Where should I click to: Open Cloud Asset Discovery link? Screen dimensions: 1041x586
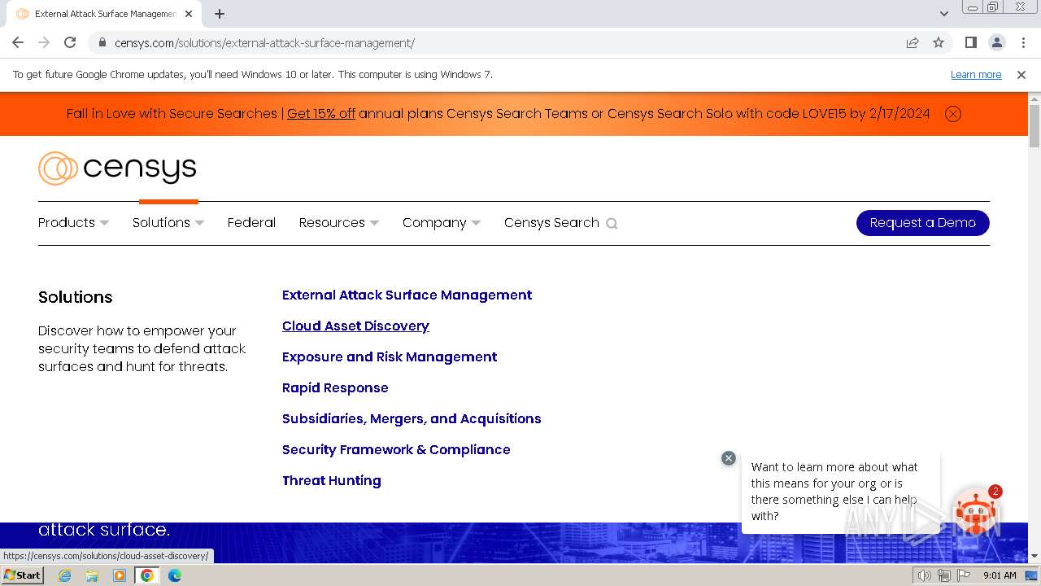pyautogui.click(x=355, y=326)
